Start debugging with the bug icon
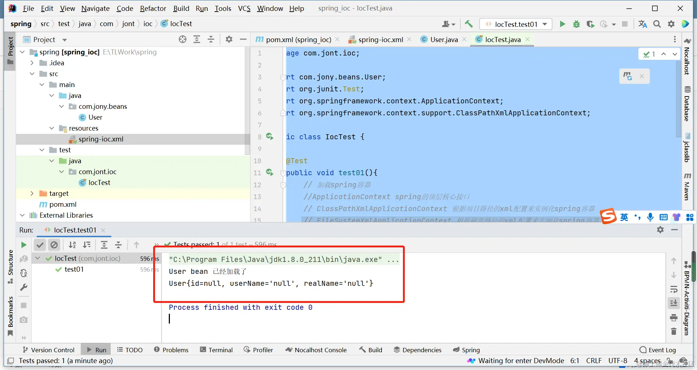The image size is (697, 370). [x=576, y=24]
